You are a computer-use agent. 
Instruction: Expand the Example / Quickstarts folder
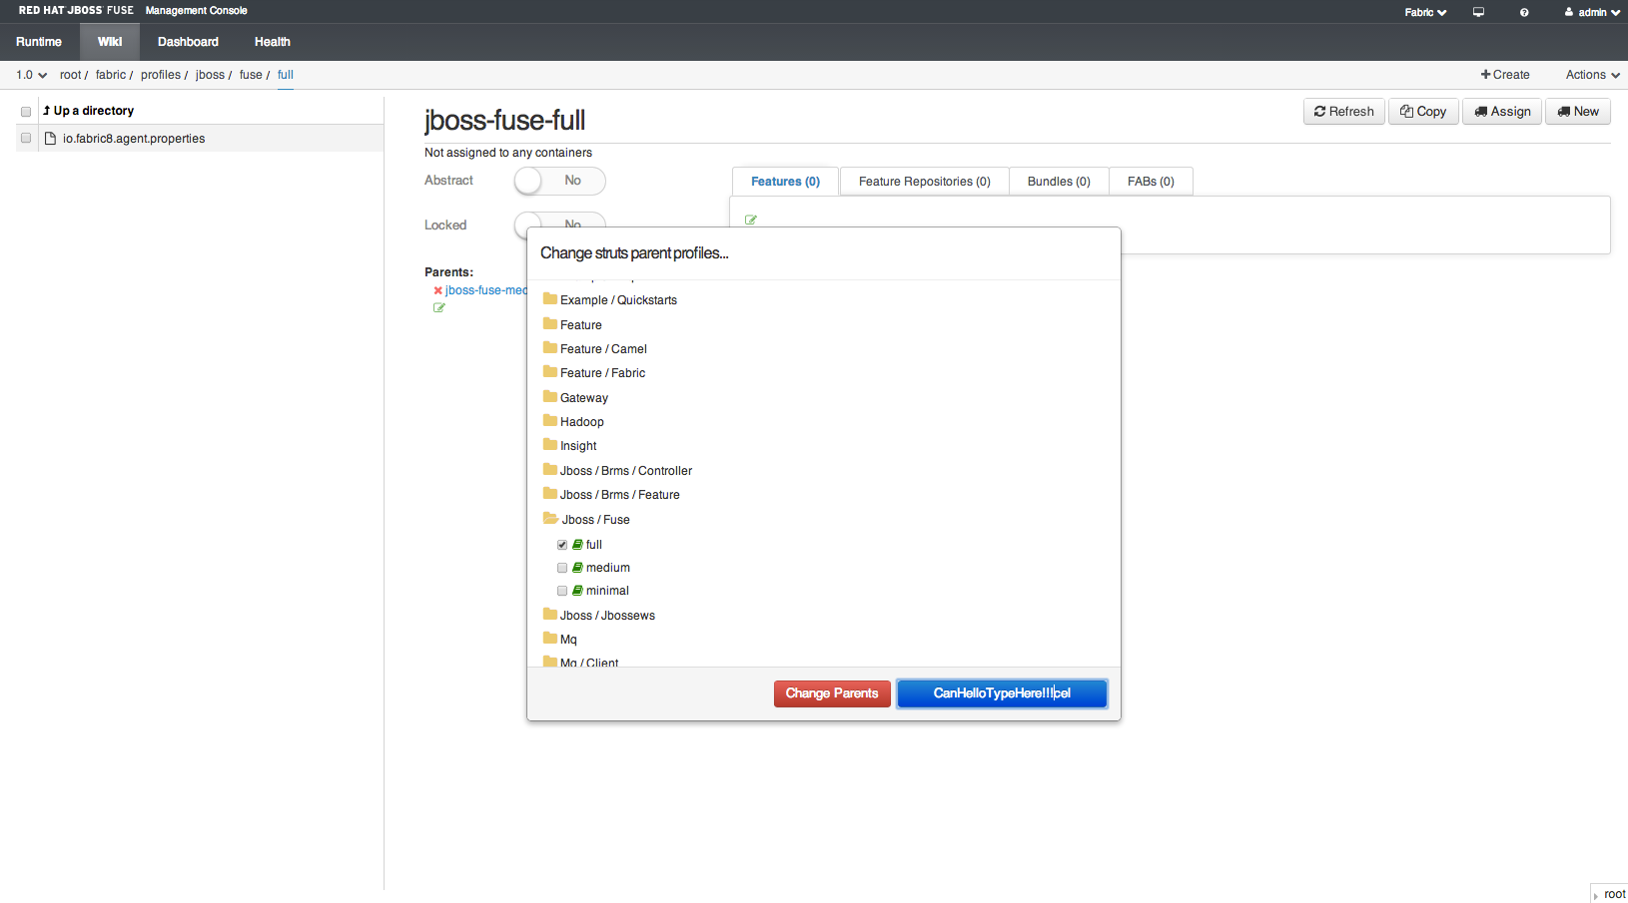(x=610, y=300)
